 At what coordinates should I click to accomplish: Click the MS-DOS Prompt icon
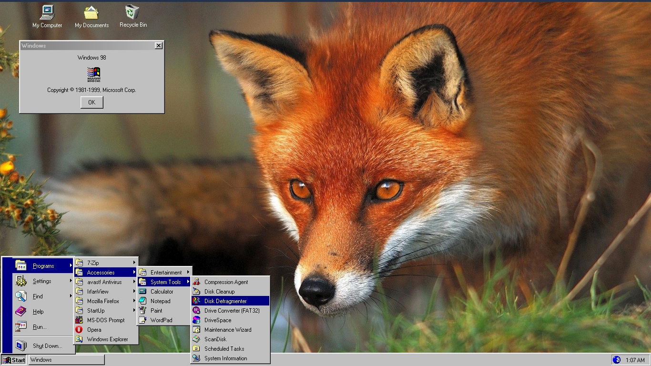[79, 320]
